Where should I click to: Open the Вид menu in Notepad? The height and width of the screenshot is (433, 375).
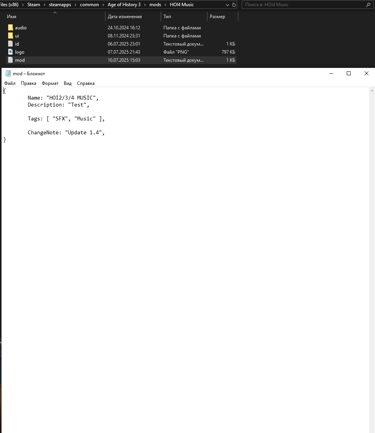point(68,83)
